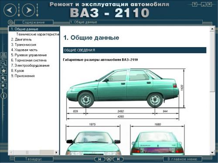Click the 4265 overall length dimension
This screenshot has height=163, width=218.
121,116
